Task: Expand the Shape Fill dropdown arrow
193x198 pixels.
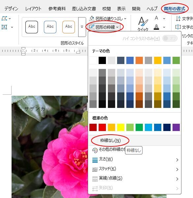Action: point(125,18)
